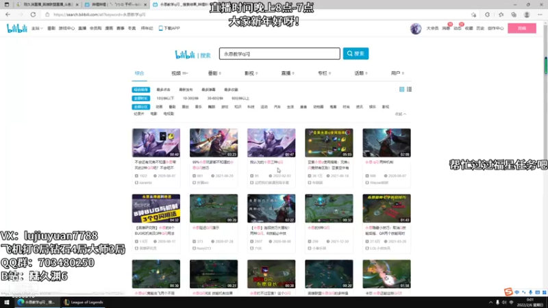Filter duration to 10-30分钟
Image resolution: width=548 pixels, height=308 pixels.
(x=190, y=99)
